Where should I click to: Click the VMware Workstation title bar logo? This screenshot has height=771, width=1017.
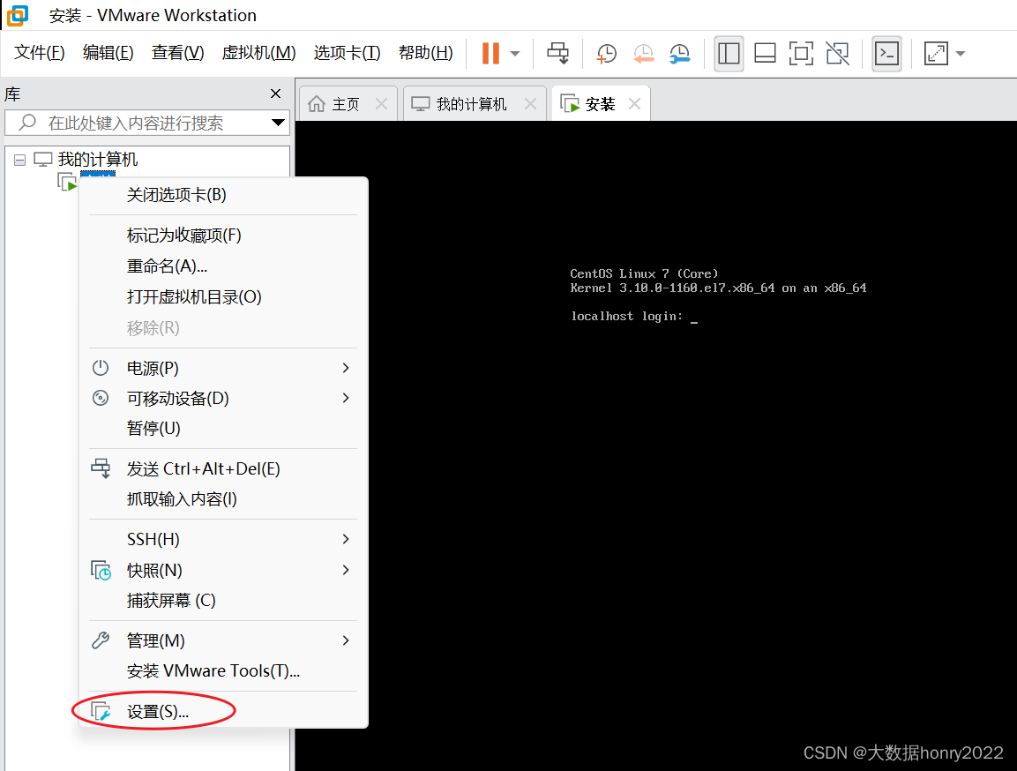click(x=18, y=15)
